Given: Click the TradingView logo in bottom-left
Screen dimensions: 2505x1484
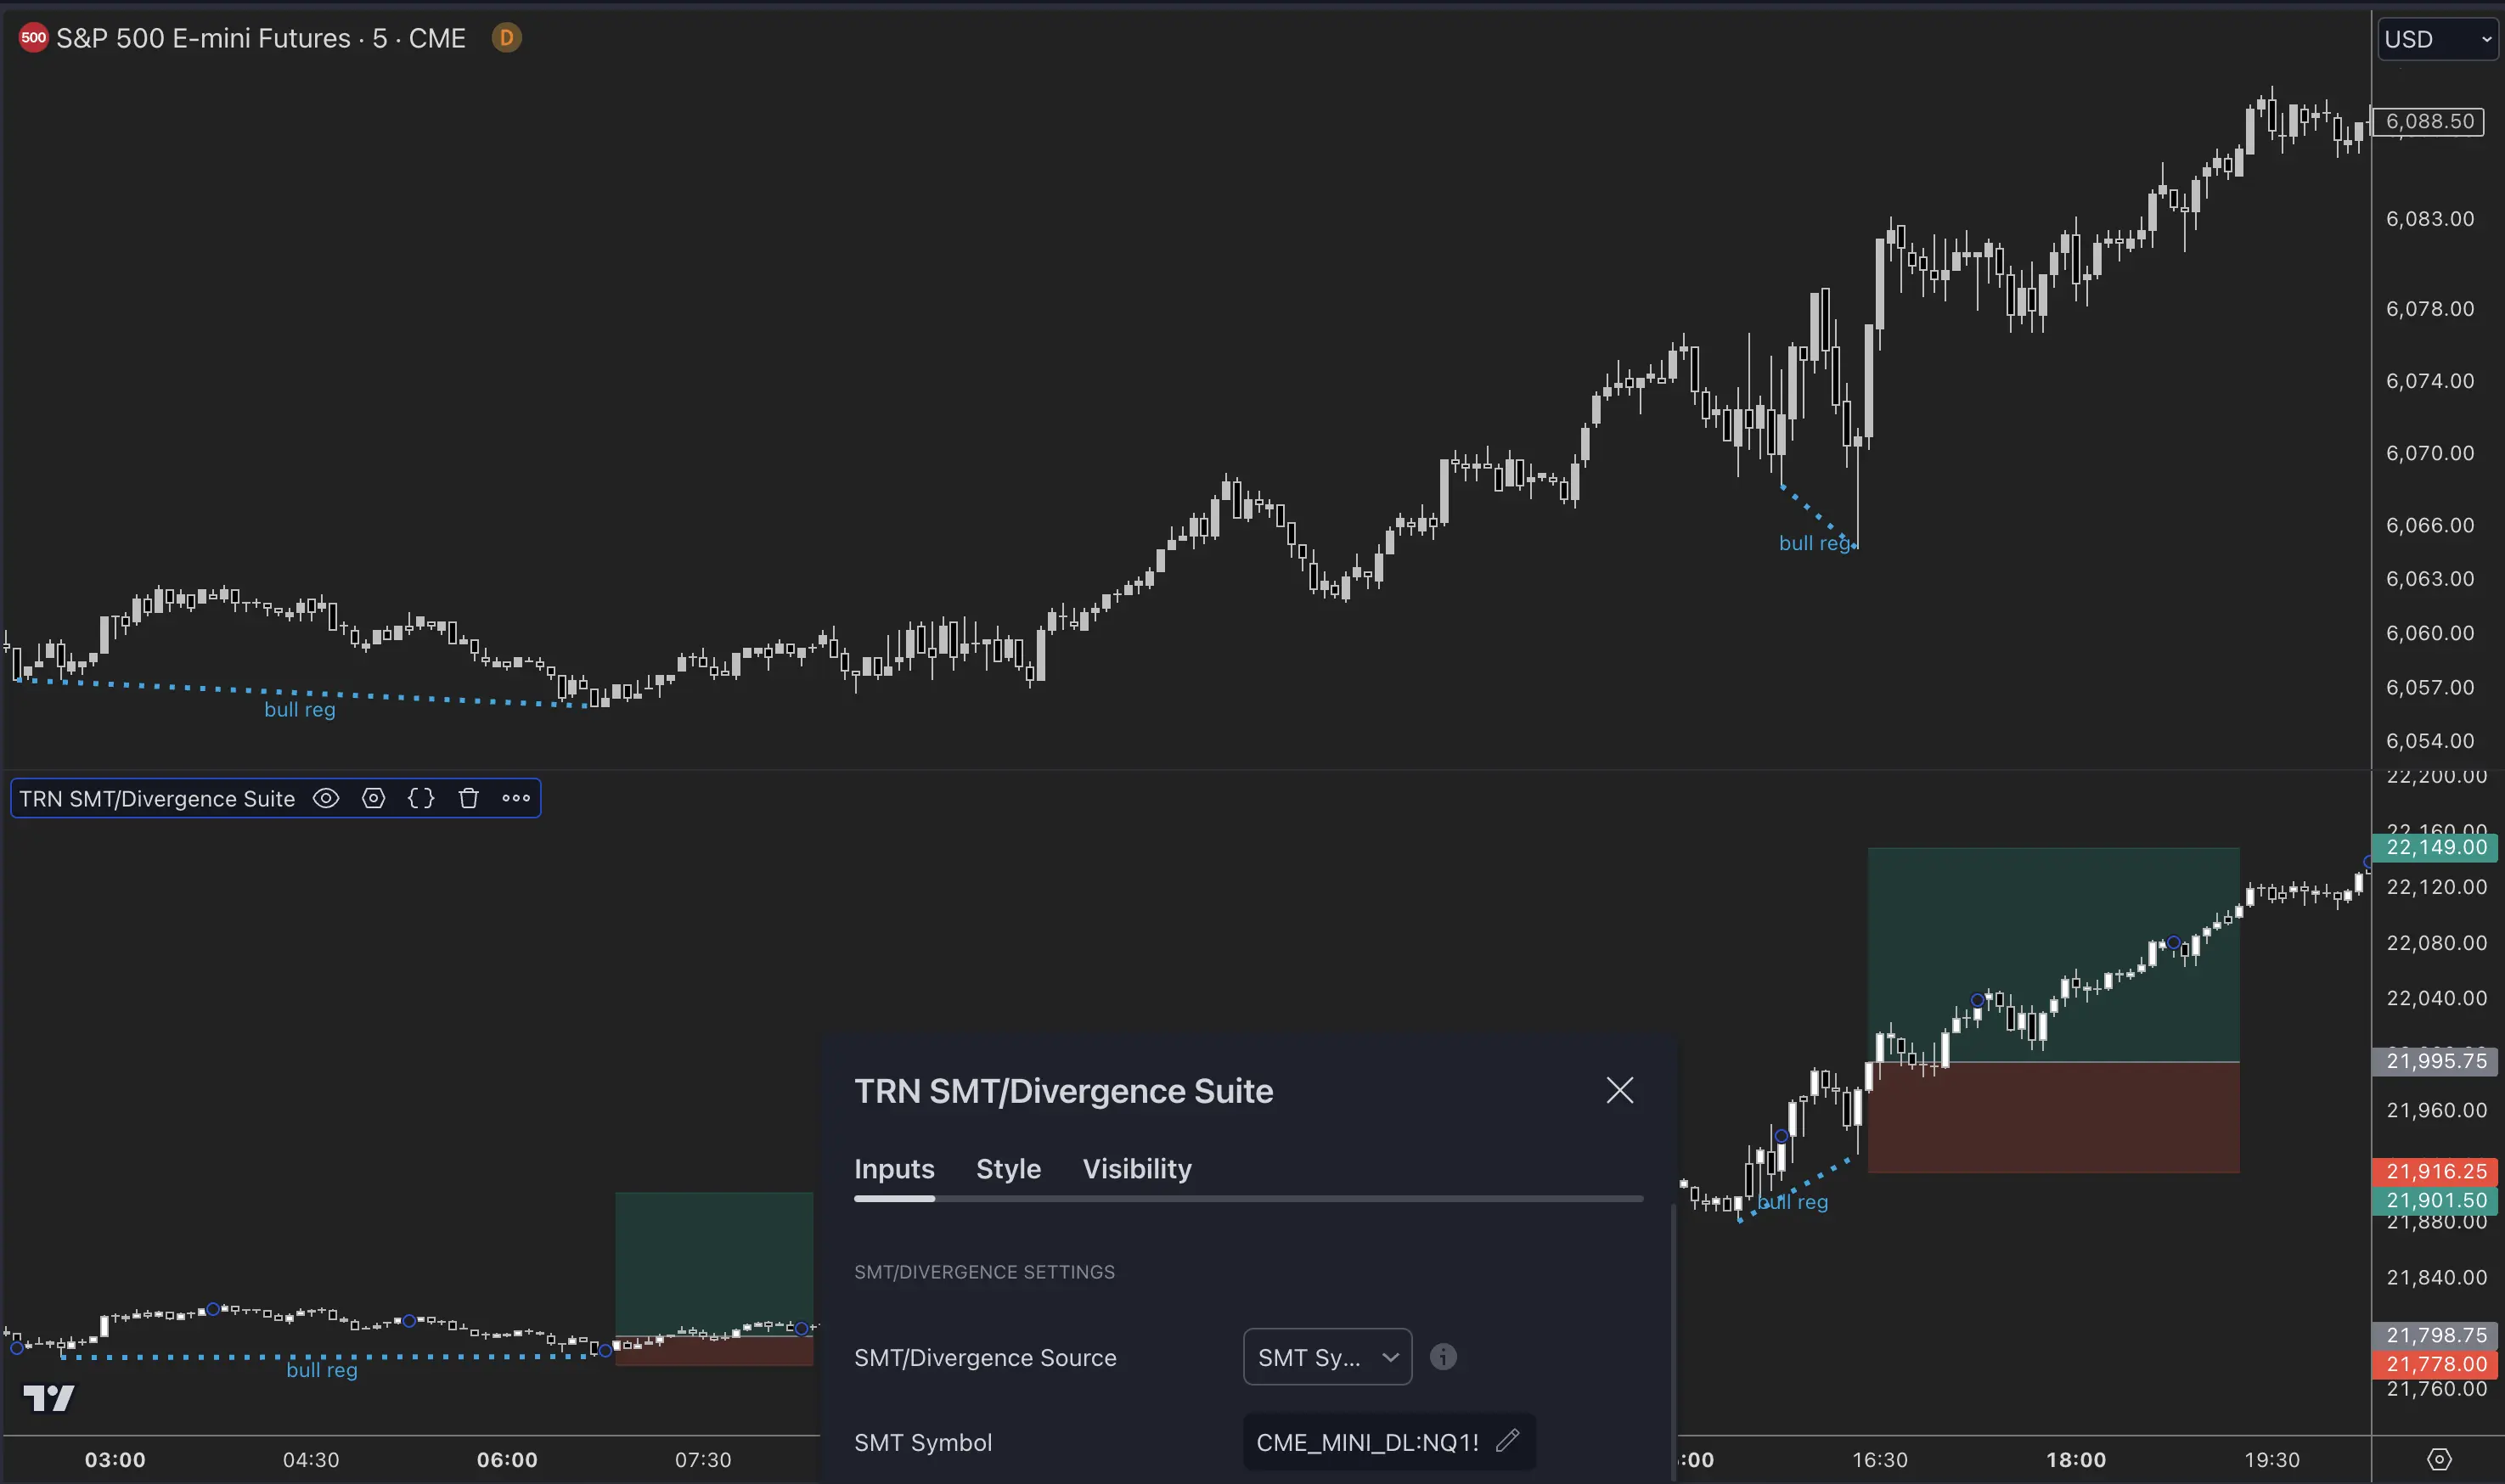Looking at the screenshot, I should [48, 1396].
